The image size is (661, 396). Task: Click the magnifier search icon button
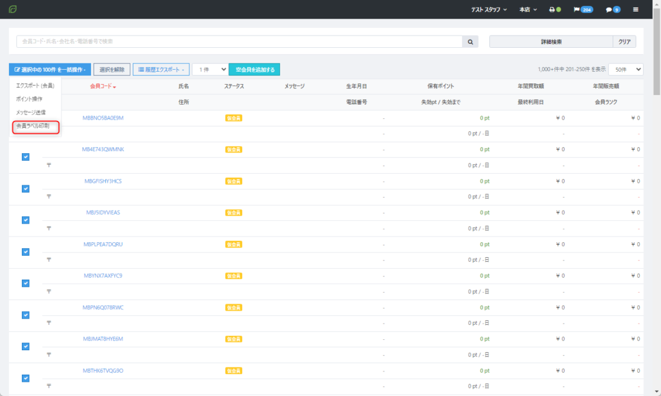click(x=471, y=41)
